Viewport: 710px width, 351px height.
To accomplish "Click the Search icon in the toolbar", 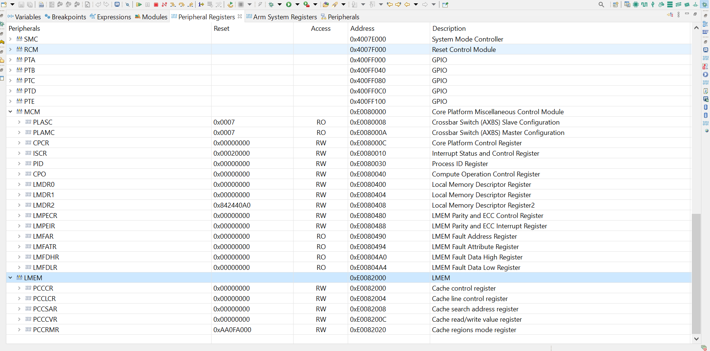I will click(601, 5).
